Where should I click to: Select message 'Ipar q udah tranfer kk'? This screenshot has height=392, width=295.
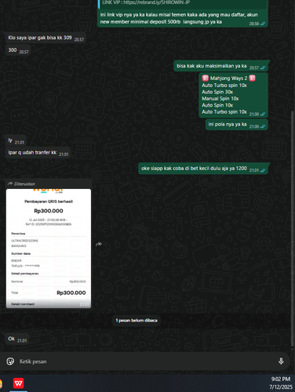(38, 153)
